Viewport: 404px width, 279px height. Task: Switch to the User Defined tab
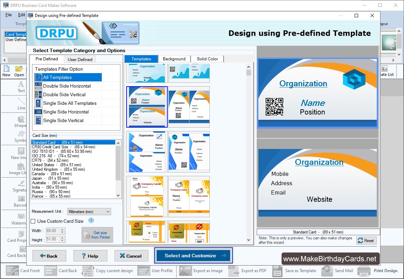pos(80,60)
